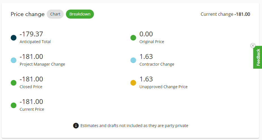Click the Project Manager Change blue dot

coord(14,60)
